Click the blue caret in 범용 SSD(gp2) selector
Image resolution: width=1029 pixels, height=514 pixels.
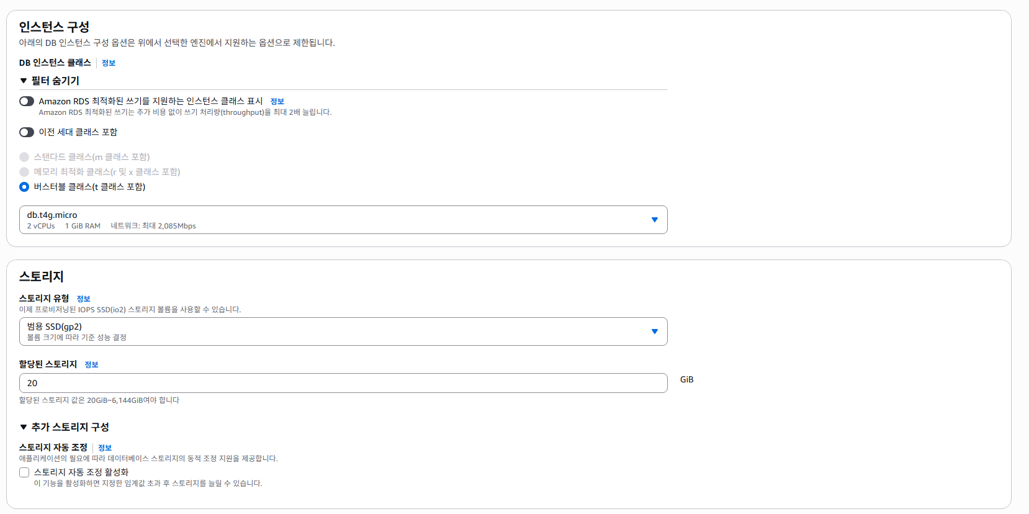[x=654, y=331]
